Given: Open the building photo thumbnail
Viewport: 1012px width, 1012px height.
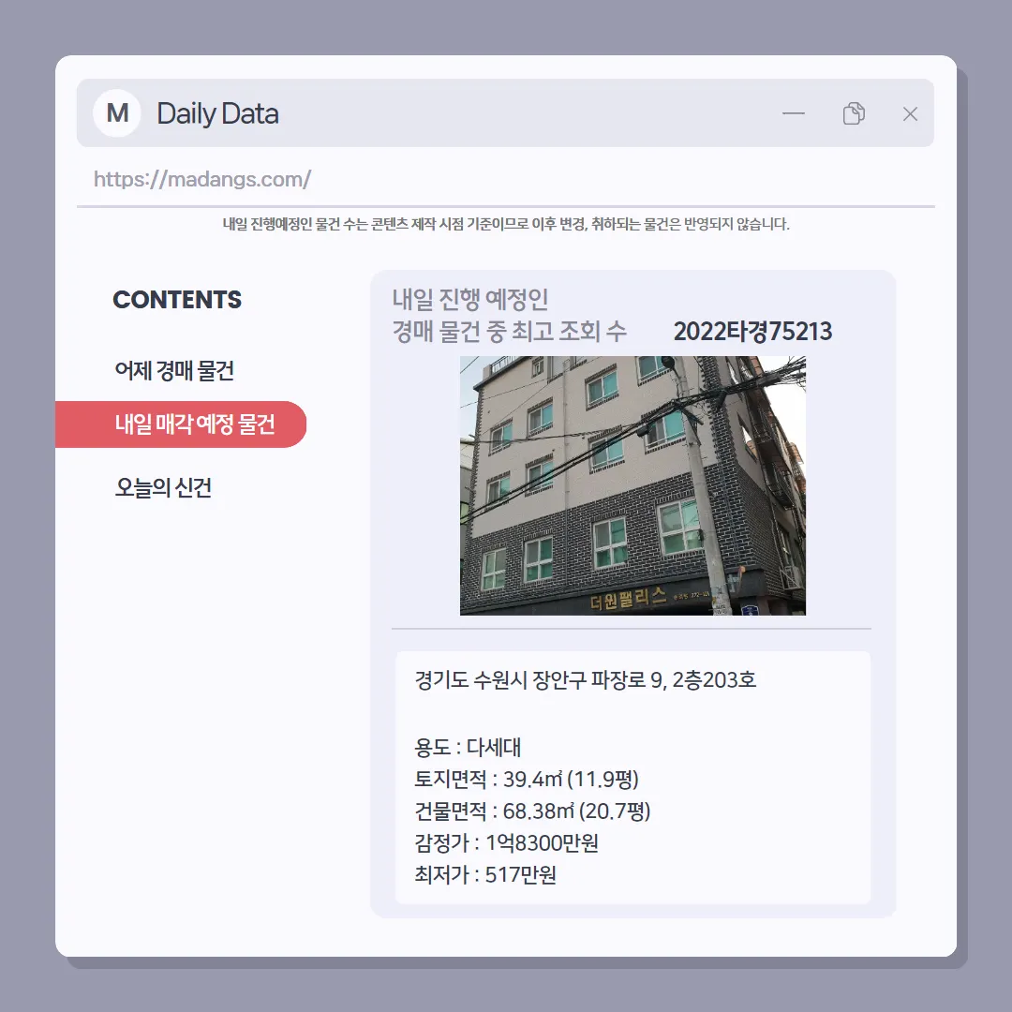Looking at the screenshot, I should (632, 485).
